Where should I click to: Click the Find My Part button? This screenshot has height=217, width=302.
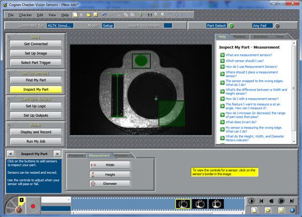point(36,80)
